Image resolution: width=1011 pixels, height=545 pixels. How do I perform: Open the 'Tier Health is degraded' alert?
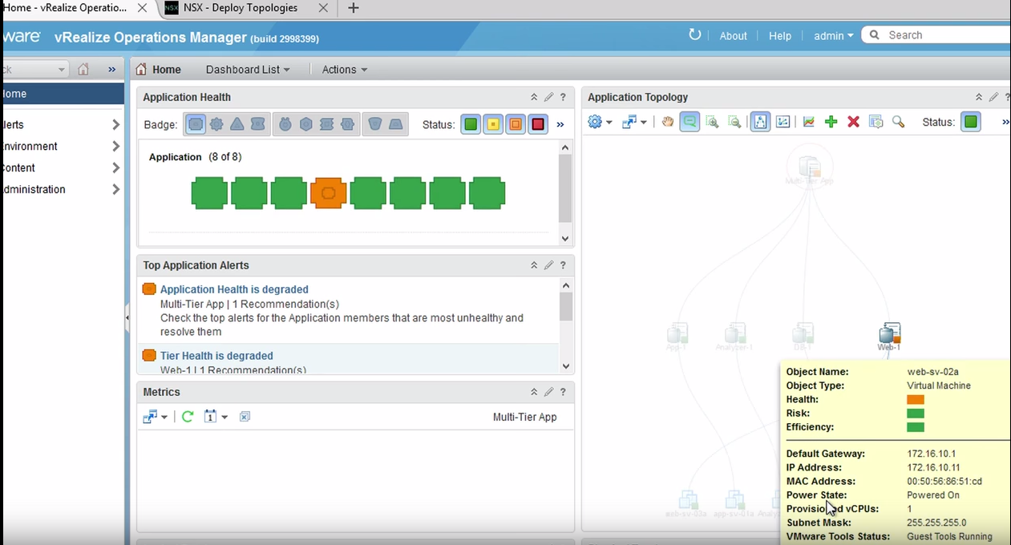[216, 356]
